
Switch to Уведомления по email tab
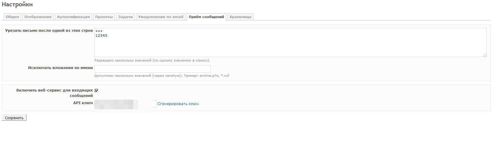point(161,17)
